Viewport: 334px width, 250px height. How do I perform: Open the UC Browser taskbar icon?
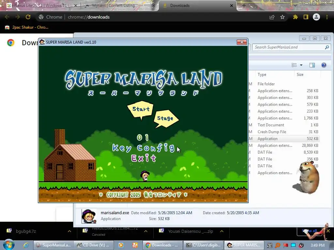(x=135, y=245)
